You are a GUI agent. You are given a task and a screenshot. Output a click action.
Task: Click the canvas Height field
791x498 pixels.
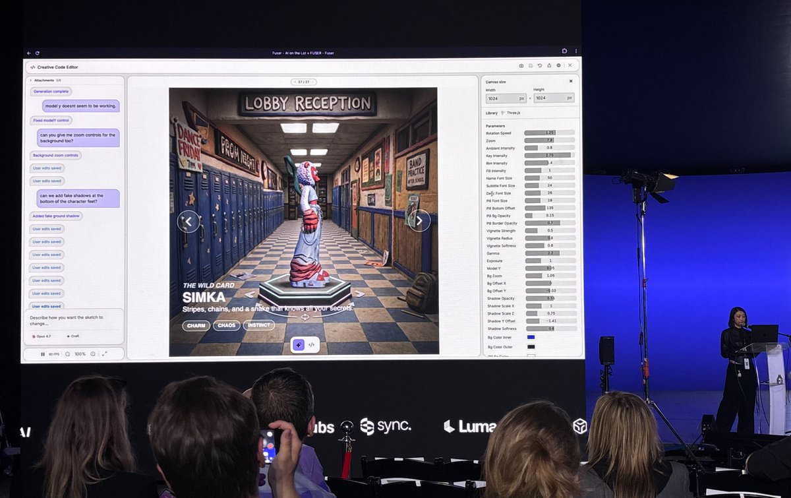(554, 98)
